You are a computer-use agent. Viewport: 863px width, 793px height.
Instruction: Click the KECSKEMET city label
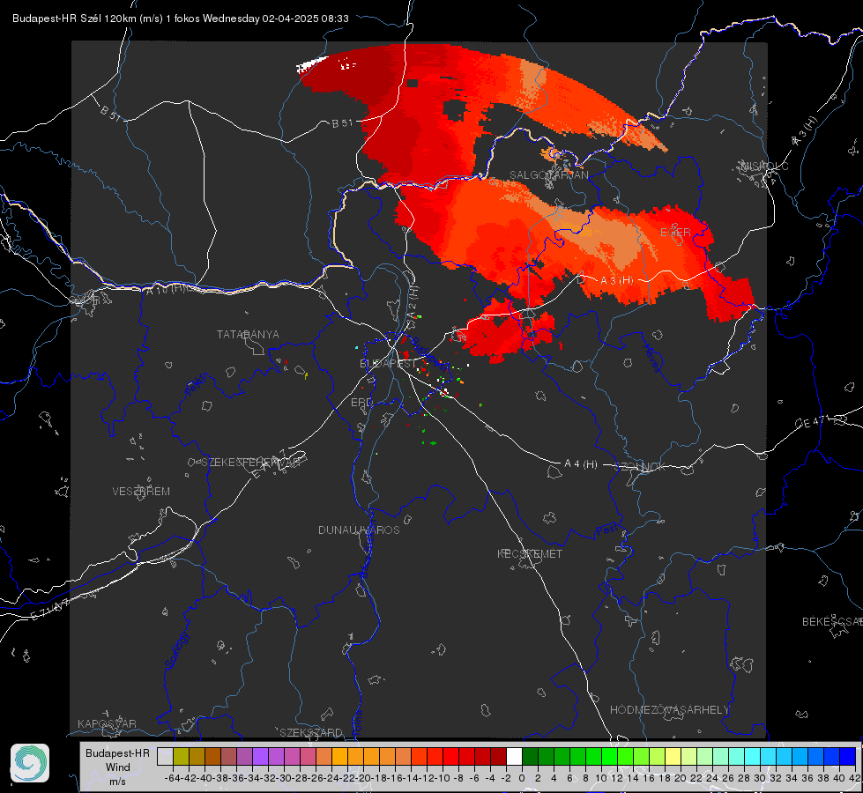click(530, 553)
